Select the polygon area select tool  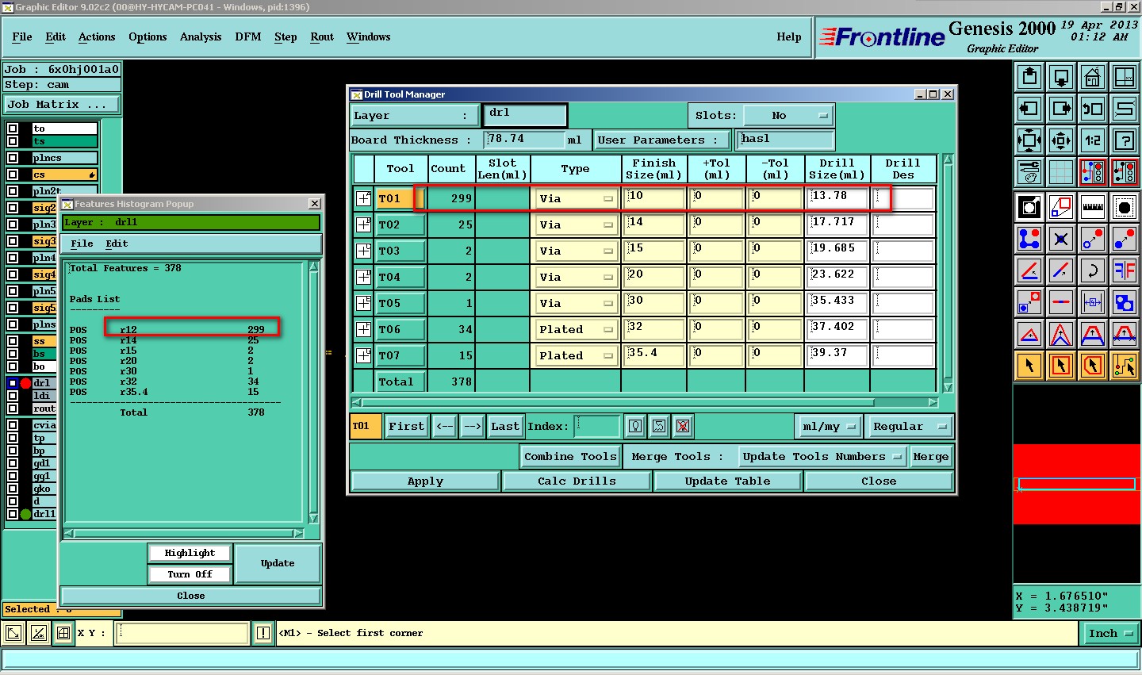[x=1093, y=366]
